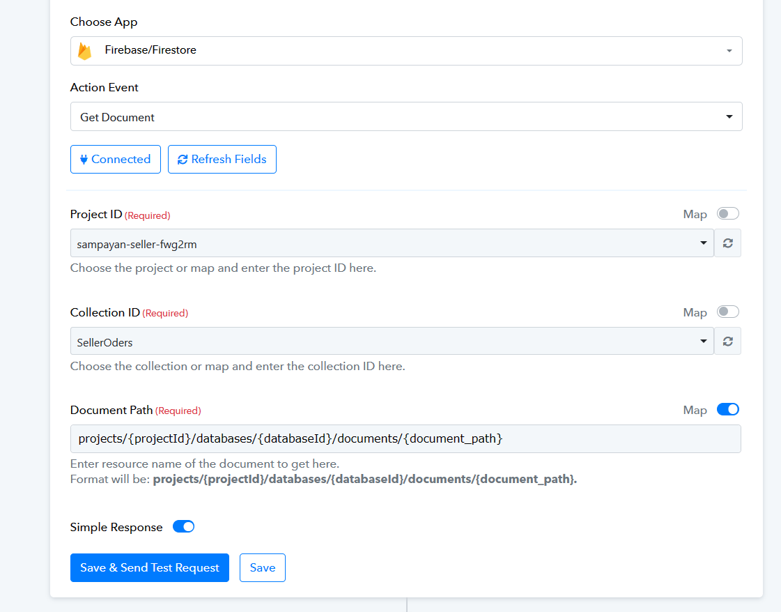
Task: Click the Firebase flame app icon
Action: (x=85, y=51)
